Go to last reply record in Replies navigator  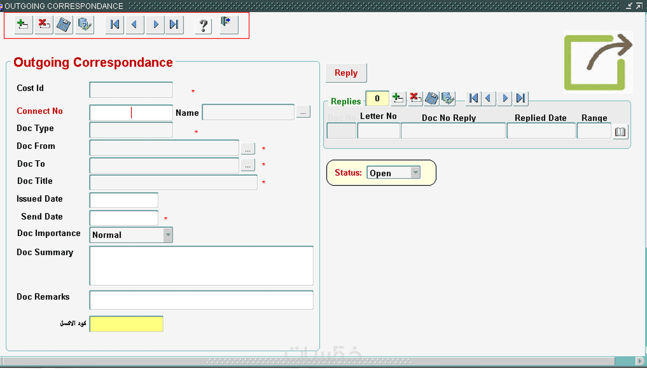[x=520, y=98]
